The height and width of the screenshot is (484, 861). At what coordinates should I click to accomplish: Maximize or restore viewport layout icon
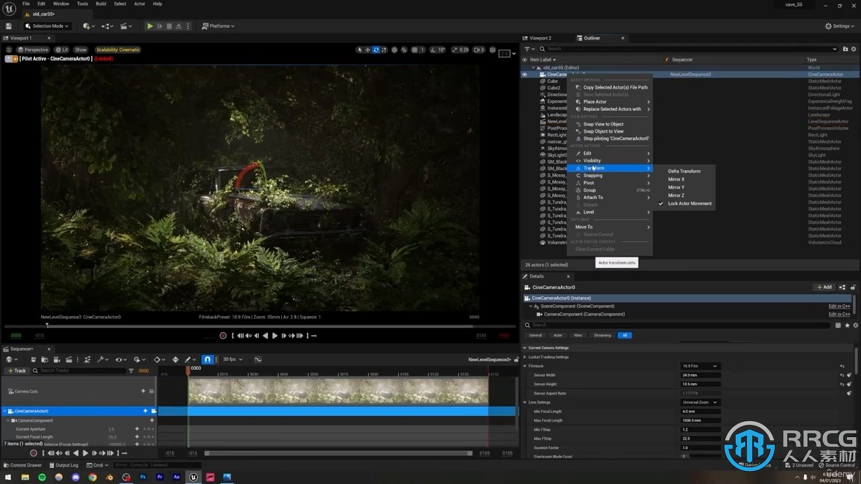pyautogui.click(x=493, y=50)
